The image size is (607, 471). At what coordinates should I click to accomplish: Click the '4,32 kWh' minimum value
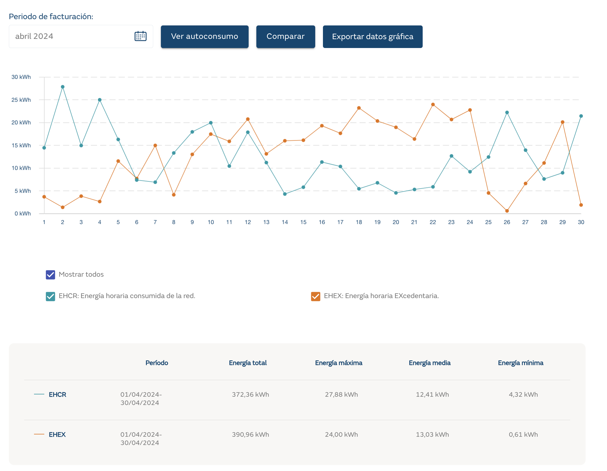pos(523,395)
